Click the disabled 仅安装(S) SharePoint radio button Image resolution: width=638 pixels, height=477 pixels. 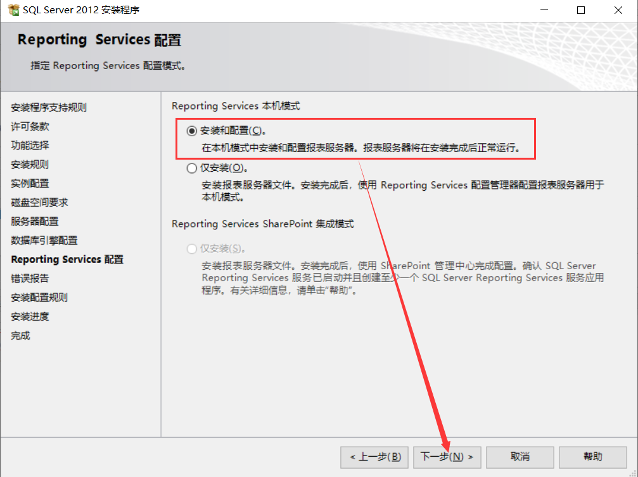[x=191, y=249]
